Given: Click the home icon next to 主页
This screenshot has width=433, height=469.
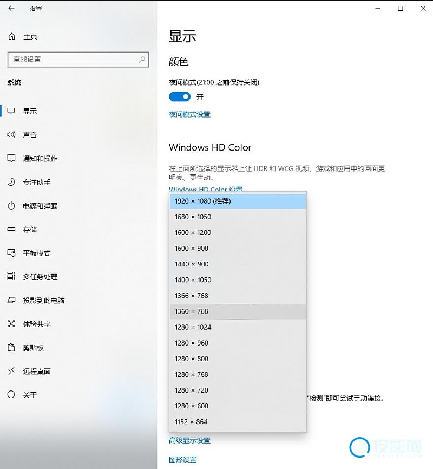Looking at the screenshot, I should (x=11, y=37).
